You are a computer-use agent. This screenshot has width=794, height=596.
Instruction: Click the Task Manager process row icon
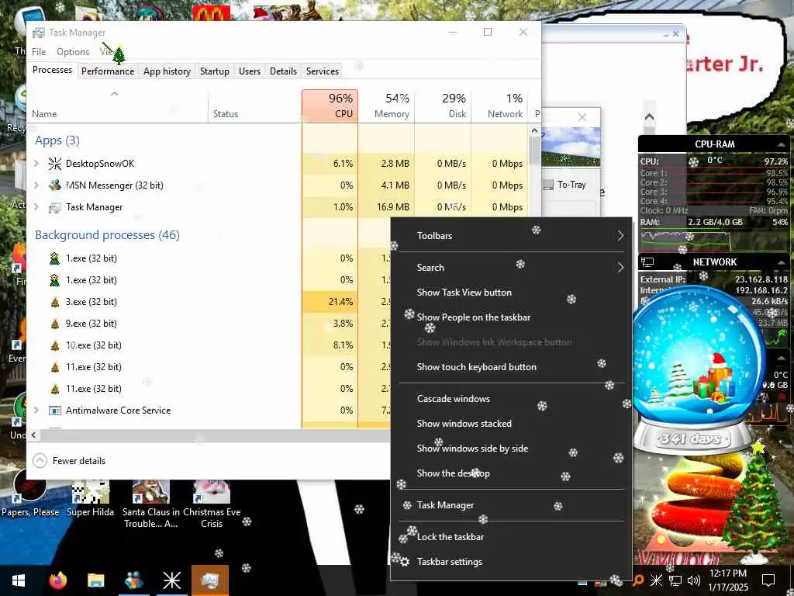(x=55, y=207)
